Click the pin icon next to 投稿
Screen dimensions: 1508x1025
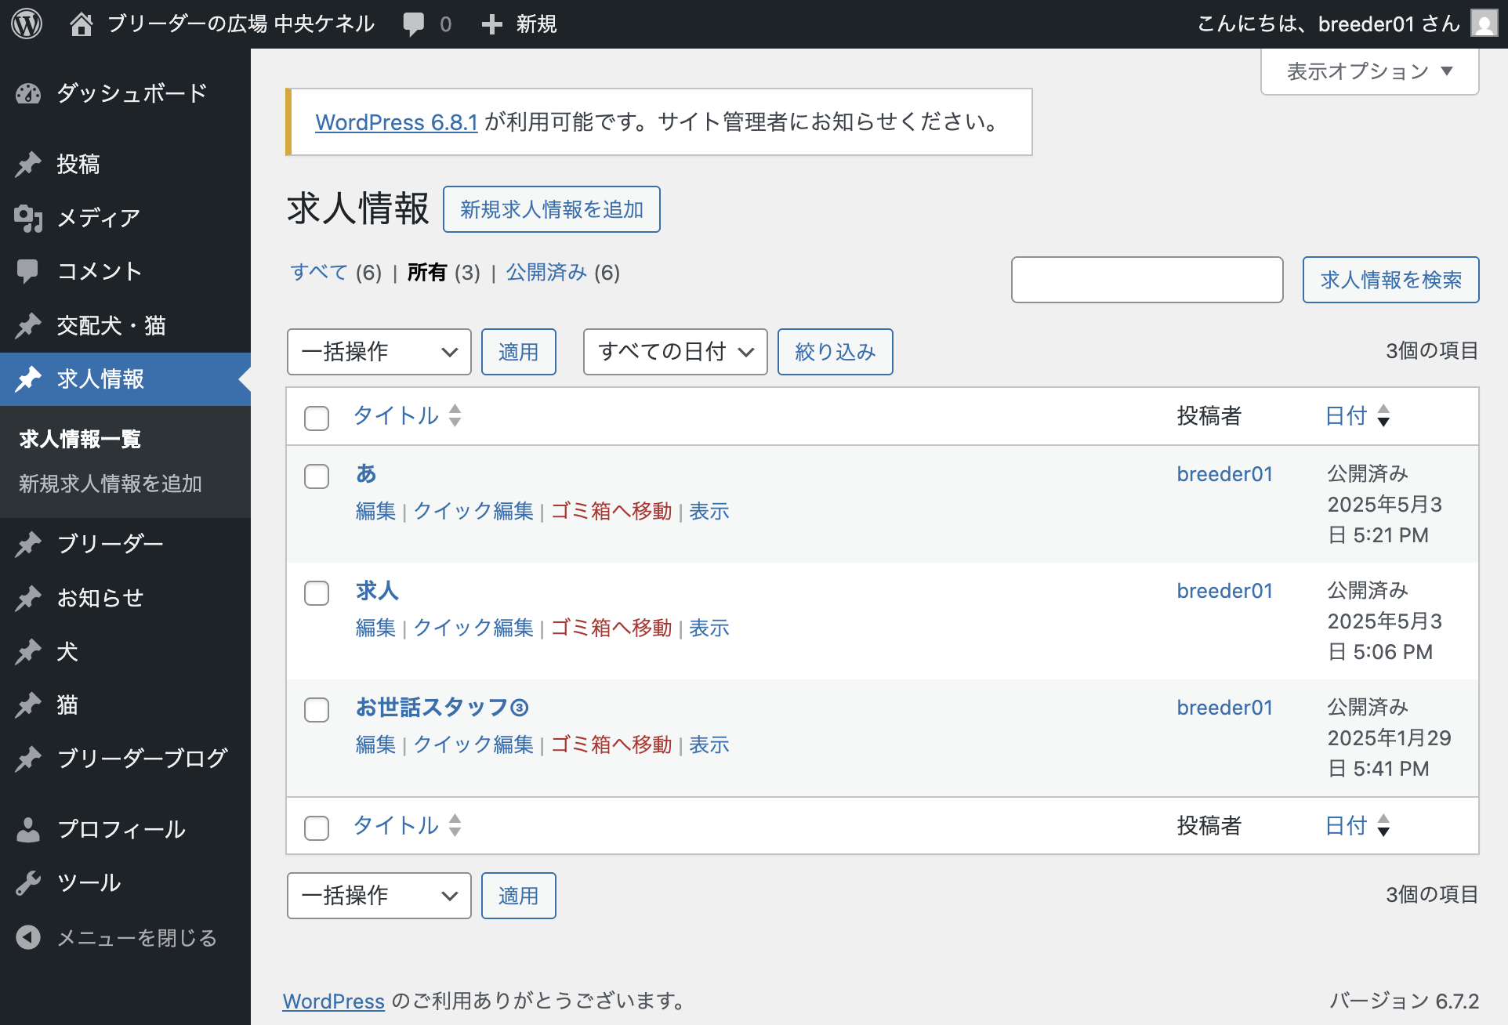point(28,164)
